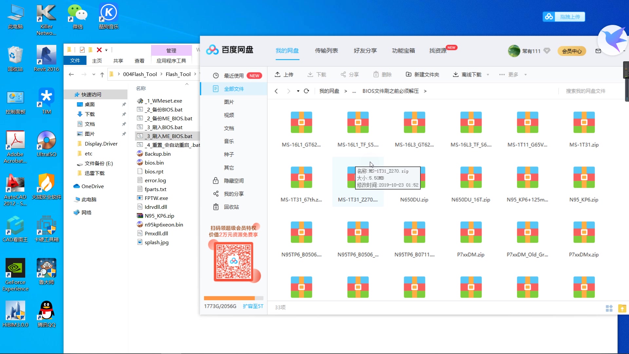Click 离线下载 button
The width and height of the screenshot is (629, 354).
[468, 74]
